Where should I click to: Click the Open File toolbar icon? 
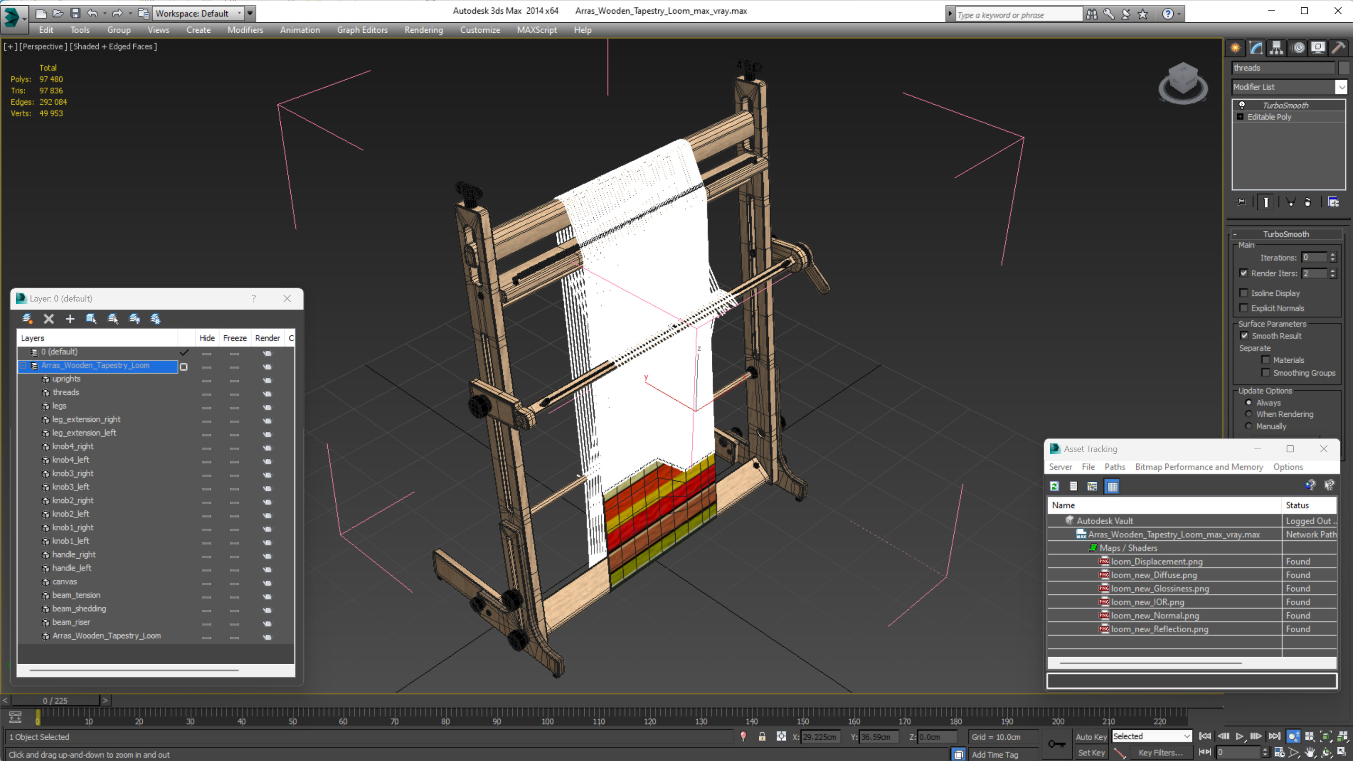(58, 13)
